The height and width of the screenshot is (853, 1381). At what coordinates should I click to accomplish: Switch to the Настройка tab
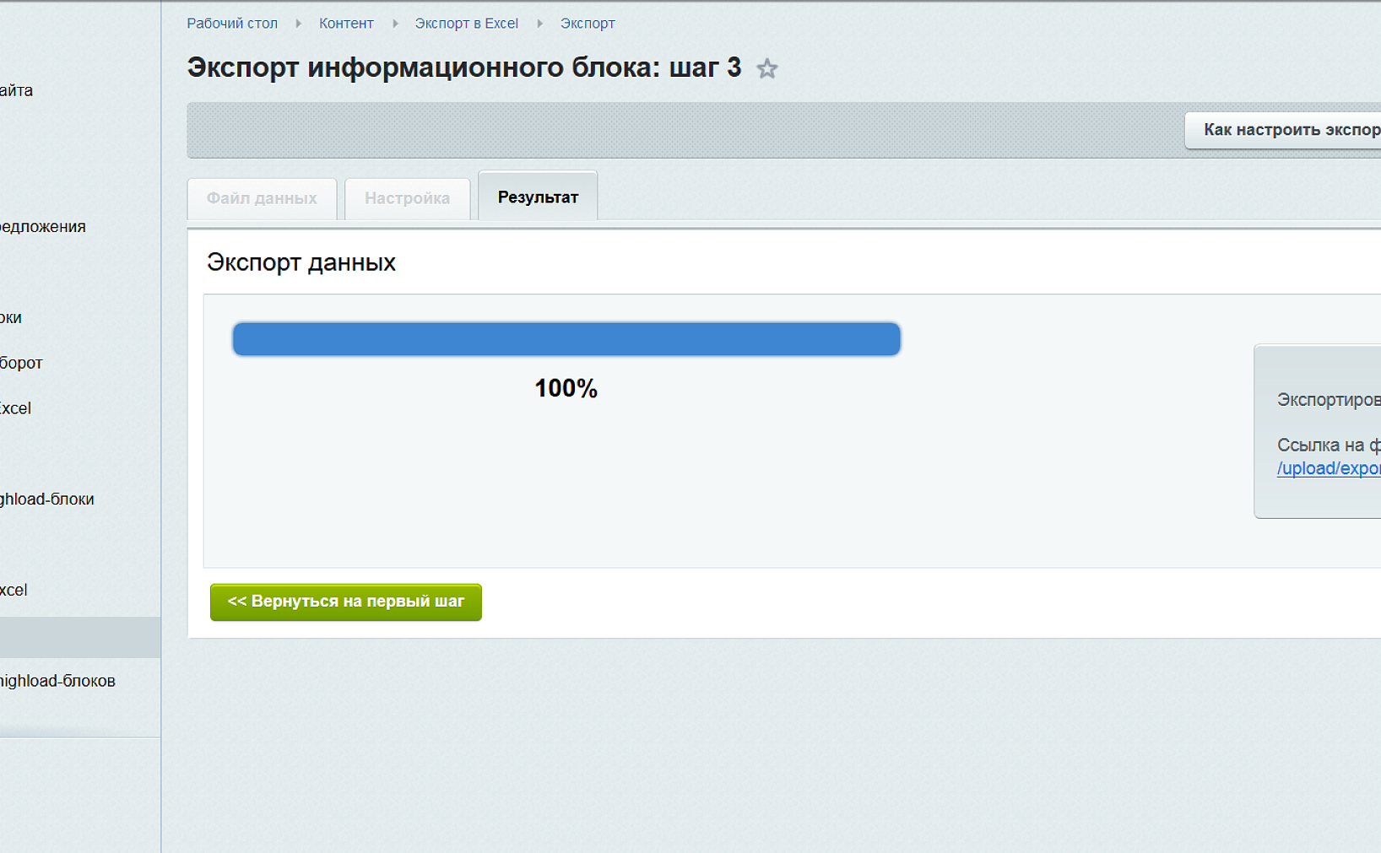(x=407, y=198)
